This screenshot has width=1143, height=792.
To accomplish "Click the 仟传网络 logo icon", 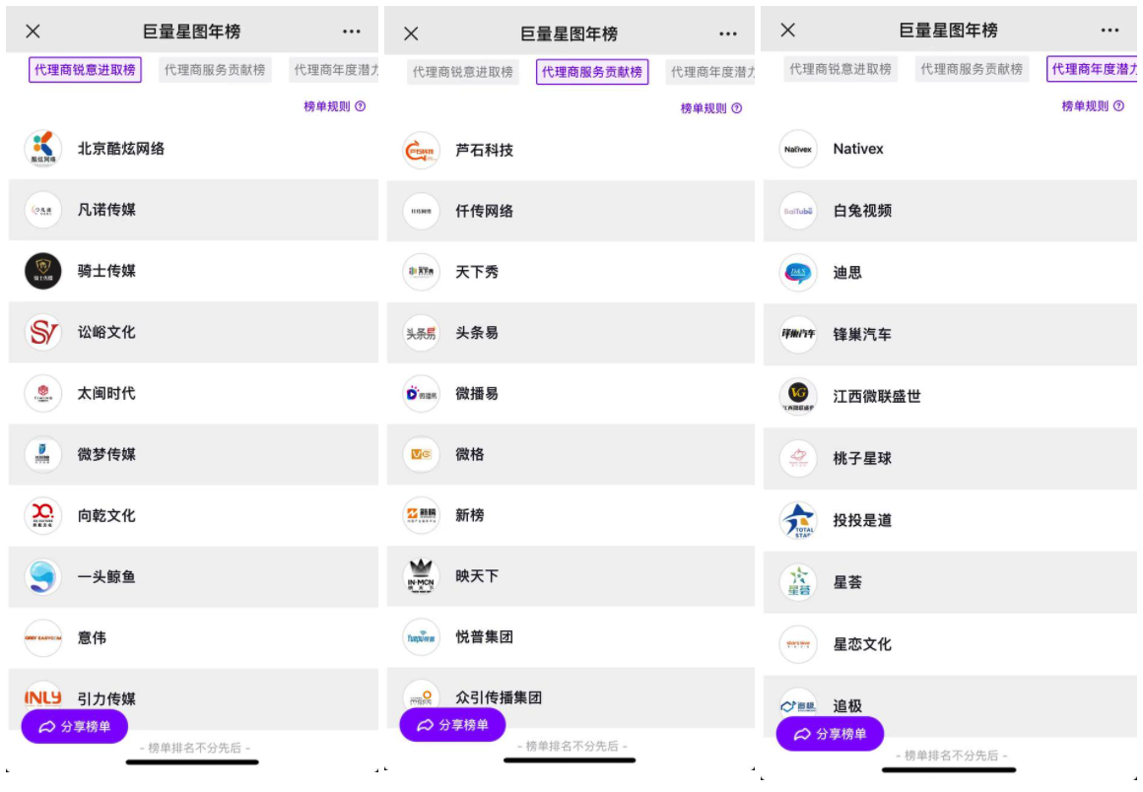I will click(x=422, y=211).
